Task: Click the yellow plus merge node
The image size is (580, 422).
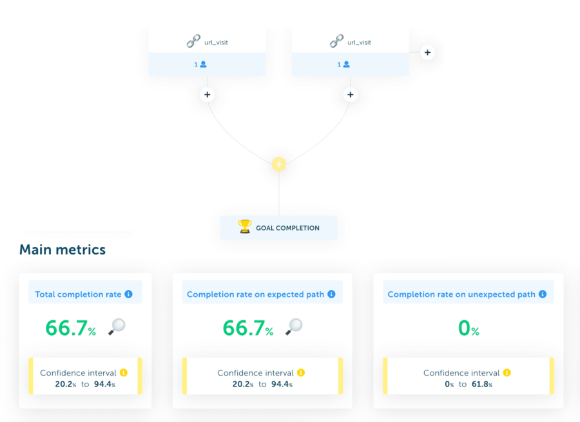Action: click(279, 164)
